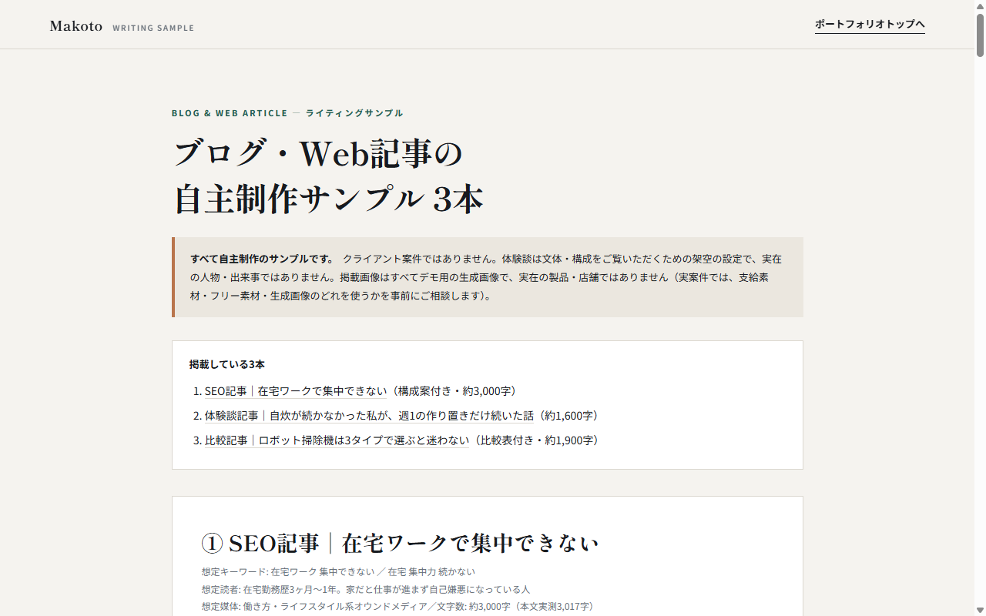Click the 掲載している3本 list title

(227, 364)
